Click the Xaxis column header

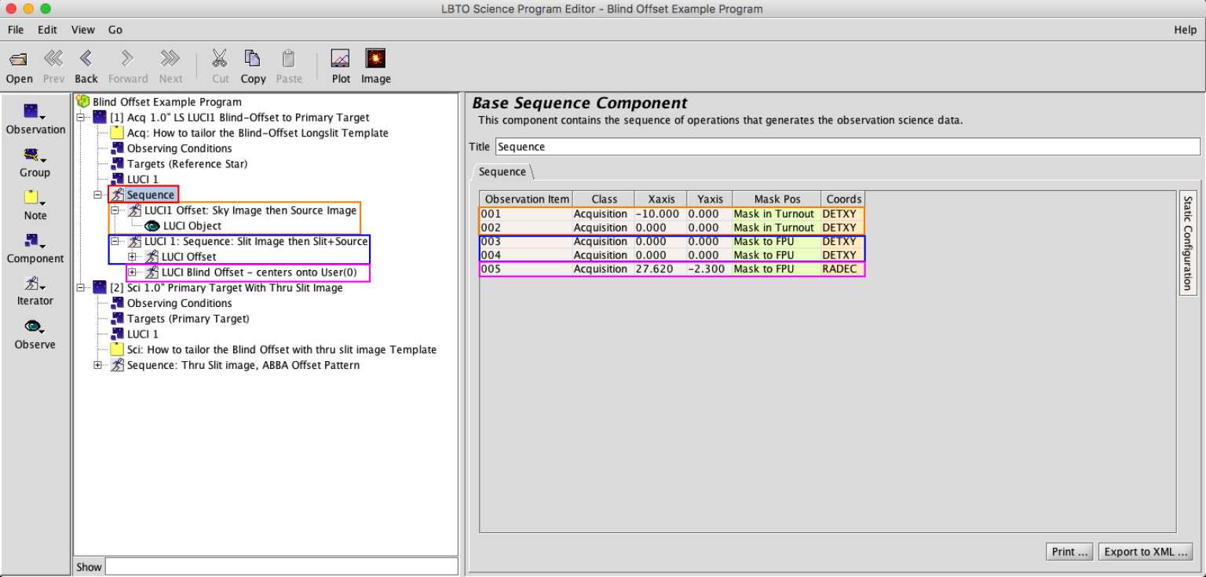click(661, 199)
